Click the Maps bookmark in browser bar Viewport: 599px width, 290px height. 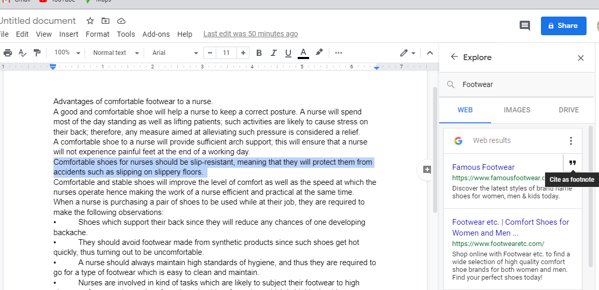point(98,1)
